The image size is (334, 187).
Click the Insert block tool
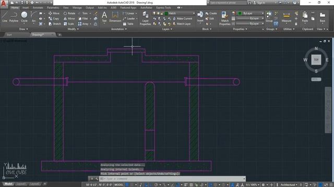point(200,17)
